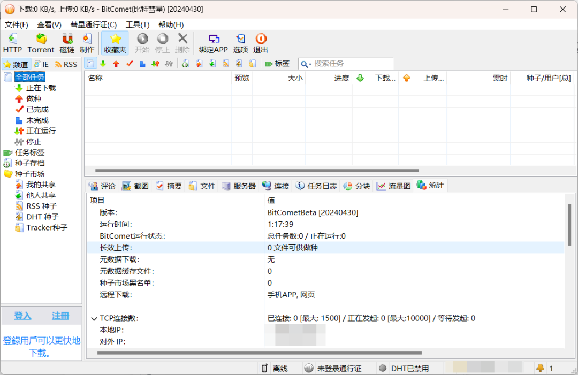Click the 退出 exit toolbar icon
578x375 pixels.
[261, 43]
